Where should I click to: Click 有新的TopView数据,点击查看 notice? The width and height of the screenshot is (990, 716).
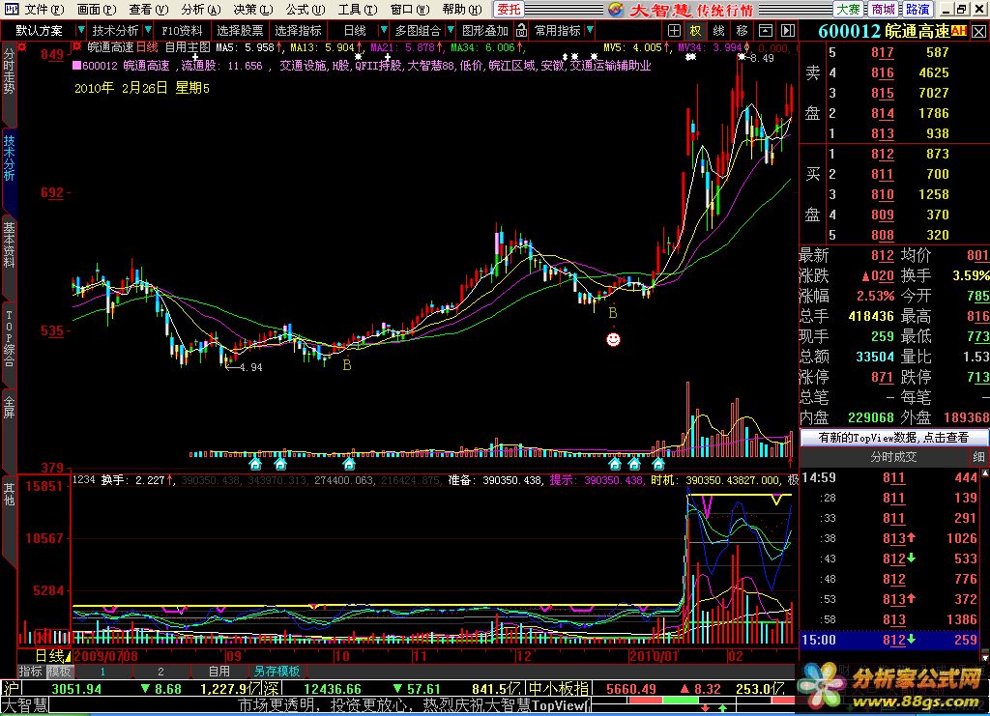tap(893, 437)
